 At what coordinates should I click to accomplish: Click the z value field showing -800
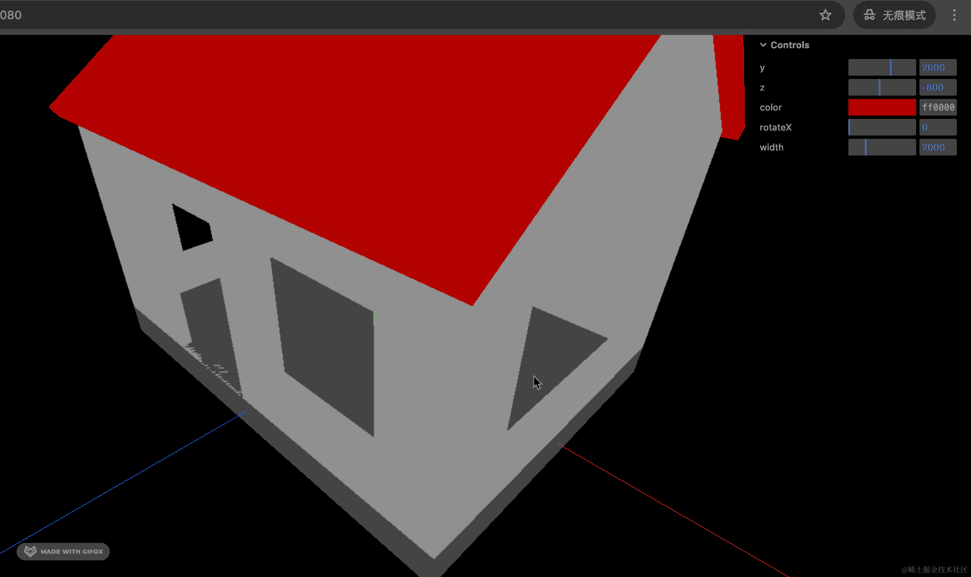(938, 87)
